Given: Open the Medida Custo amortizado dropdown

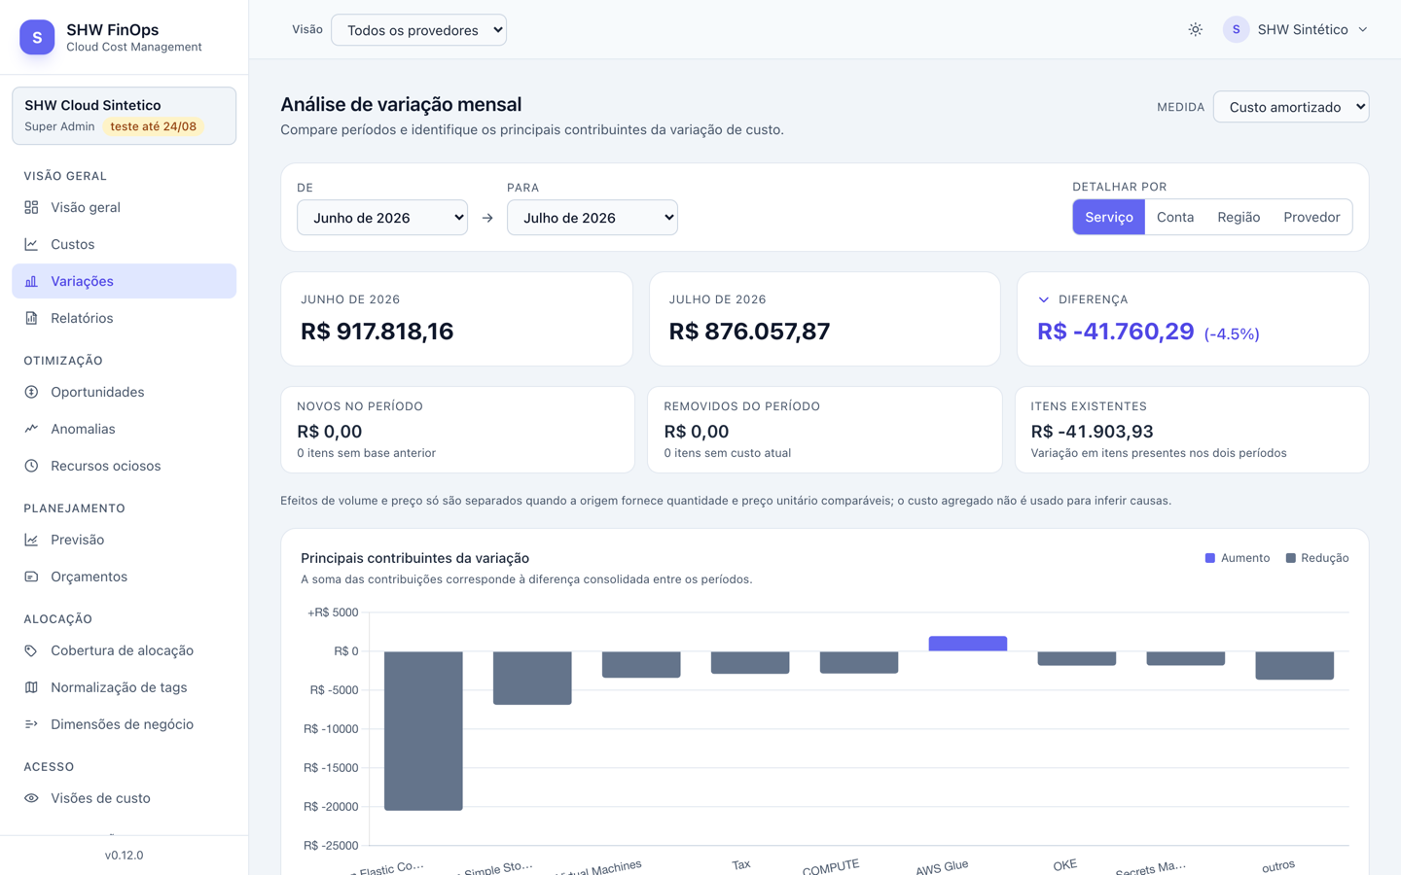Looking at the screenshot, I should pos(1291,107).
